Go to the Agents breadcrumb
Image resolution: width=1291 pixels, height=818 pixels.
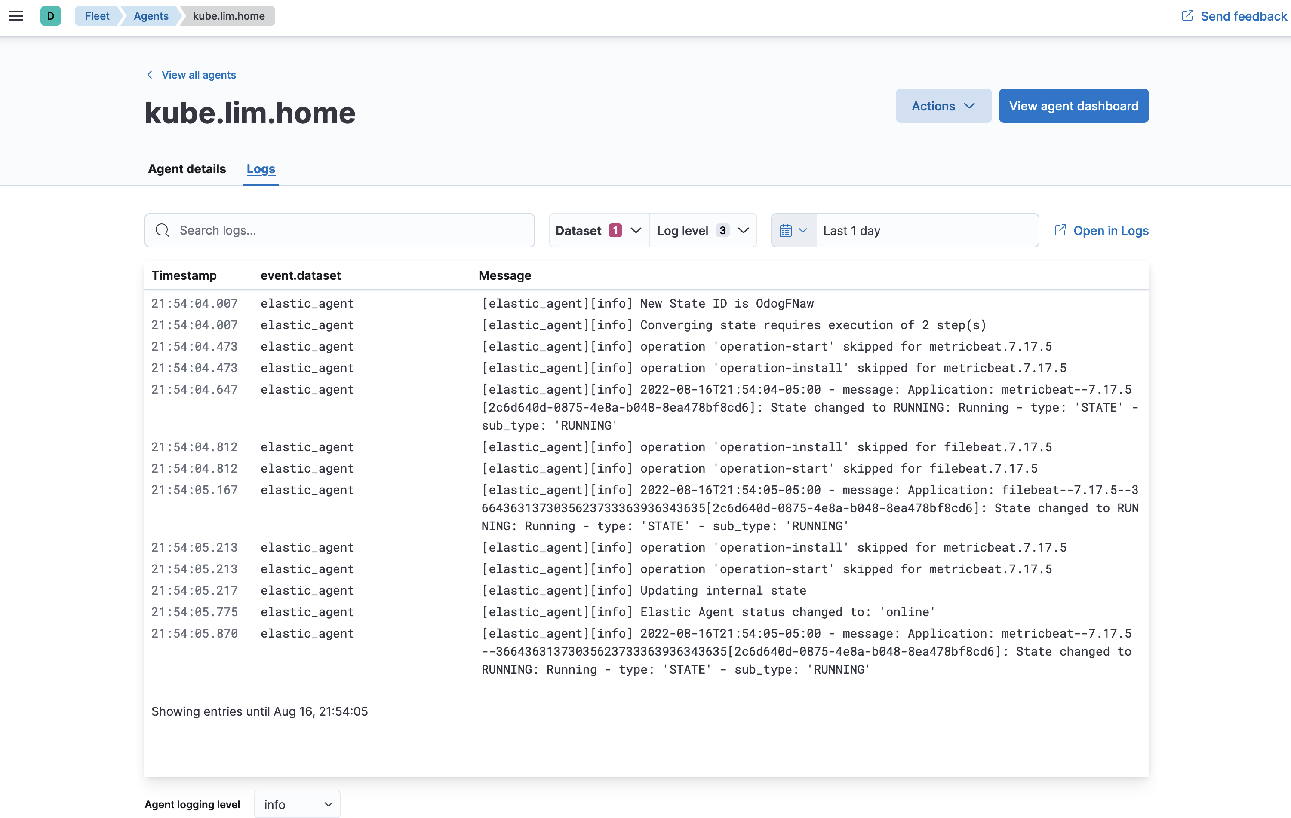click(x=151, y=16)
